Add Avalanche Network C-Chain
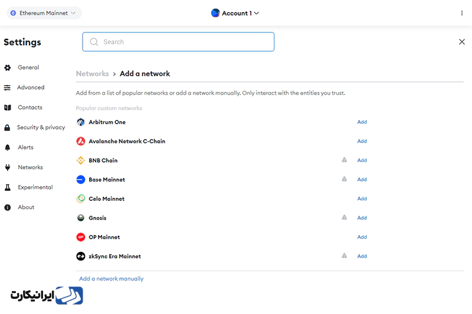 click(362, 141)
